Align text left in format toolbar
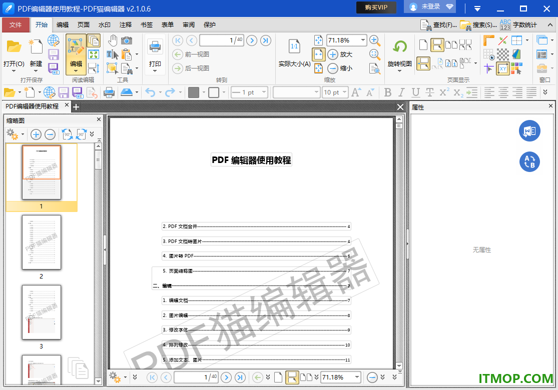 click(489, 92)
